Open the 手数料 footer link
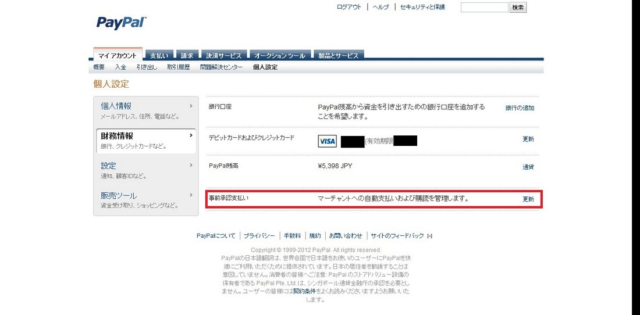 (292, 235)
